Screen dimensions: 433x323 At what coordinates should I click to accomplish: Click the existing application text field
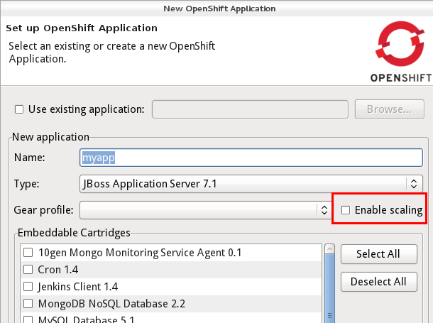251,109
